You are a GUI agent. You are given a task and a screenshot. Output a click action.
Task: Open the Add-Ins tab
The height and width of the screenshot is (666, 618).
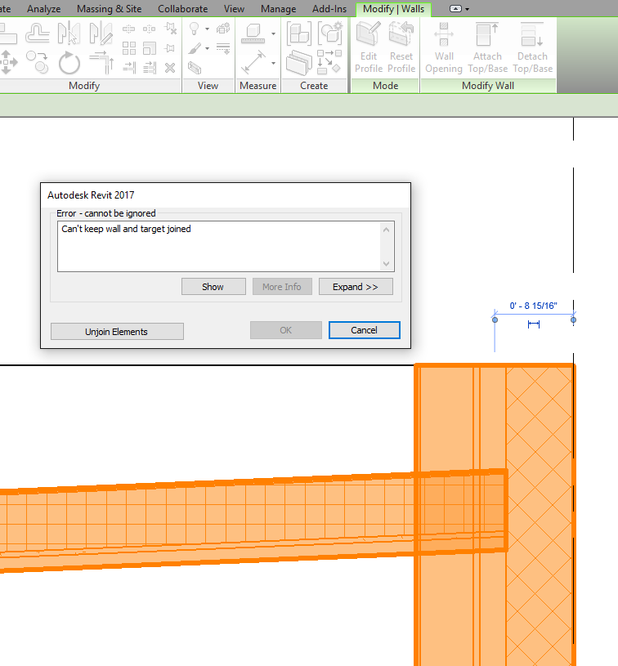click(329, 9)
